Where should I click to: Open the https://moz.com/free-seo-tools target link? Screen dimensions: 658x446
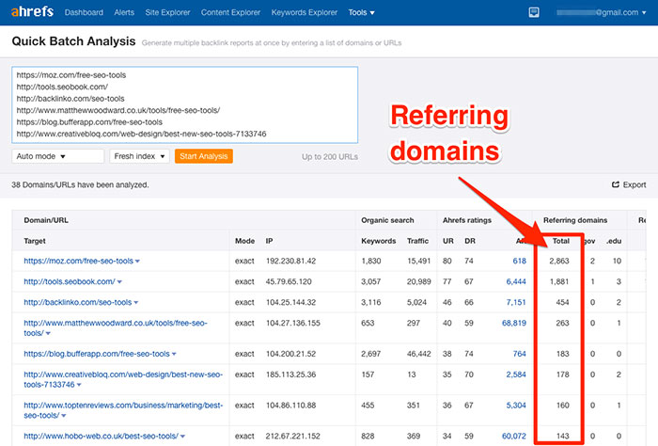78,261
